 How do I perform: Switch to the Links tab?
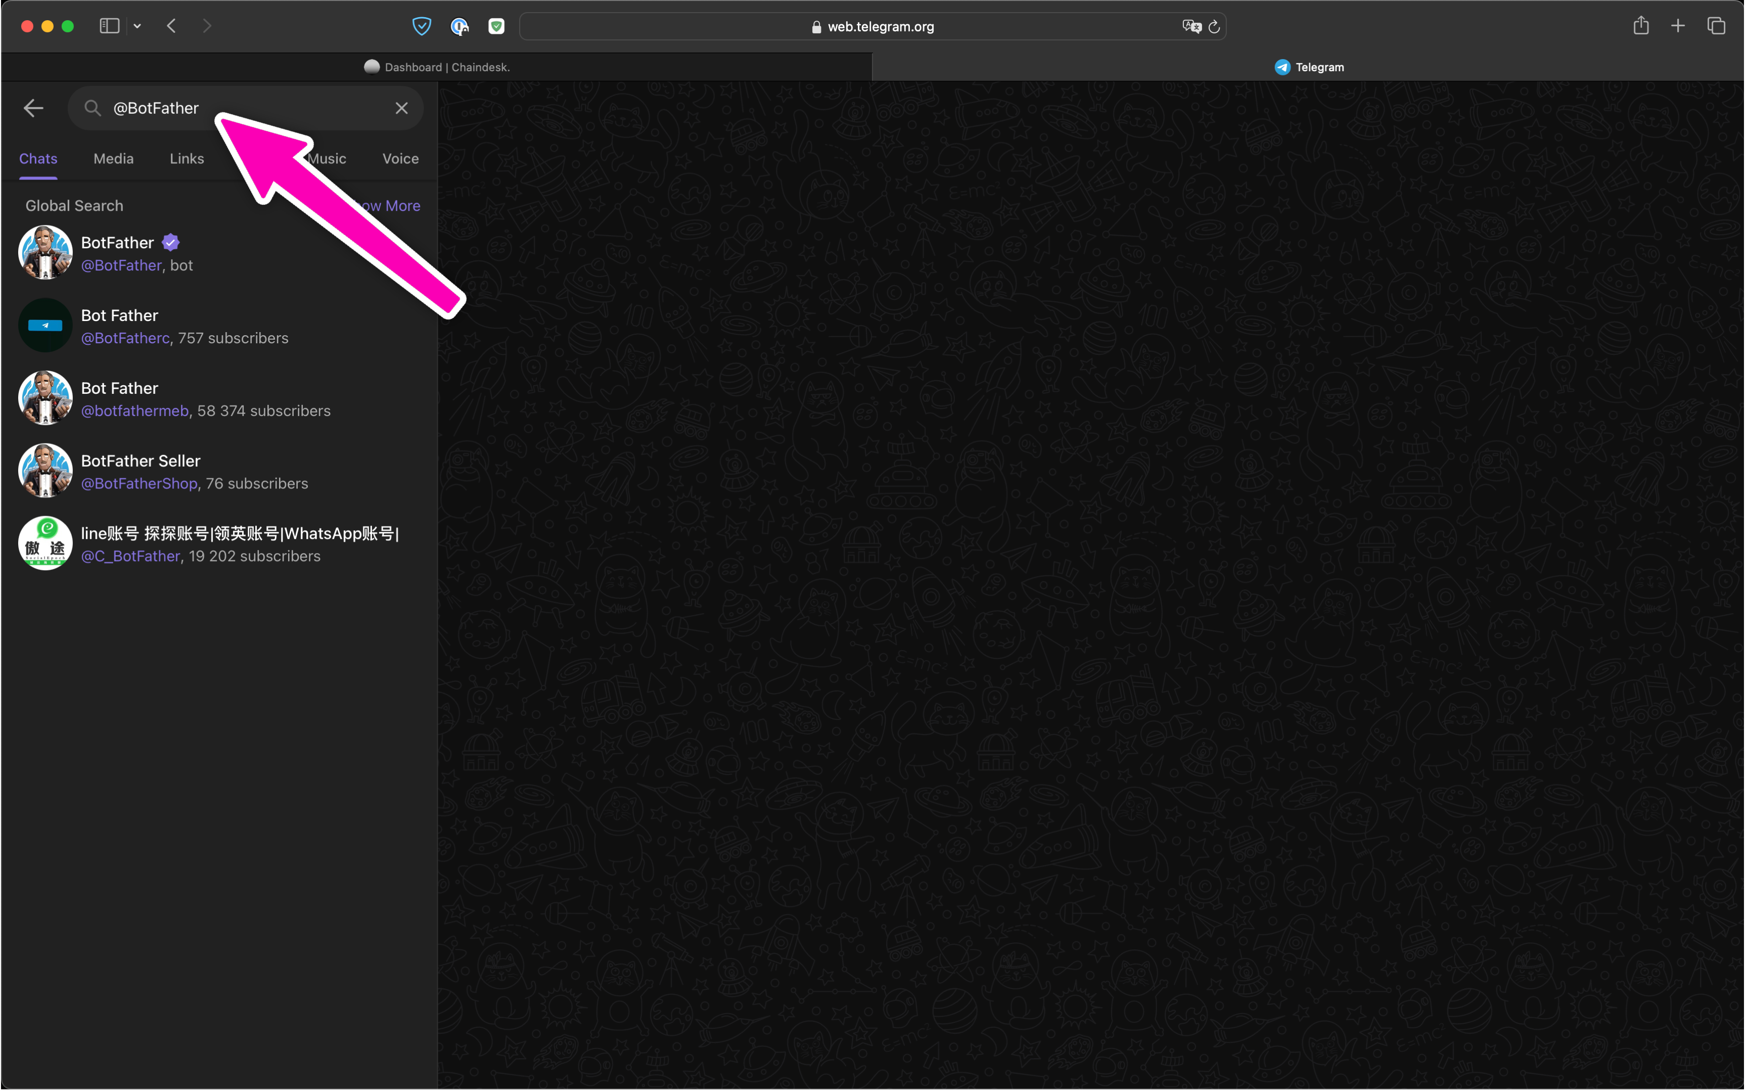(187, 159)
